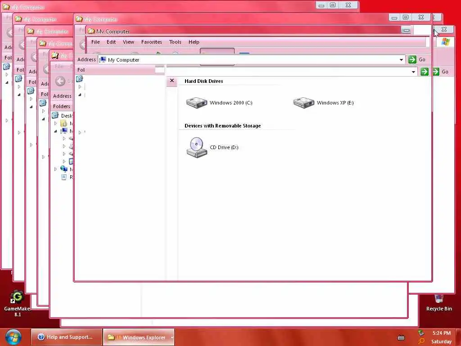Open the GameMaker 8.1 desktop shortcut
Viewport: 461px width, 346px height.
pos(17,304)
